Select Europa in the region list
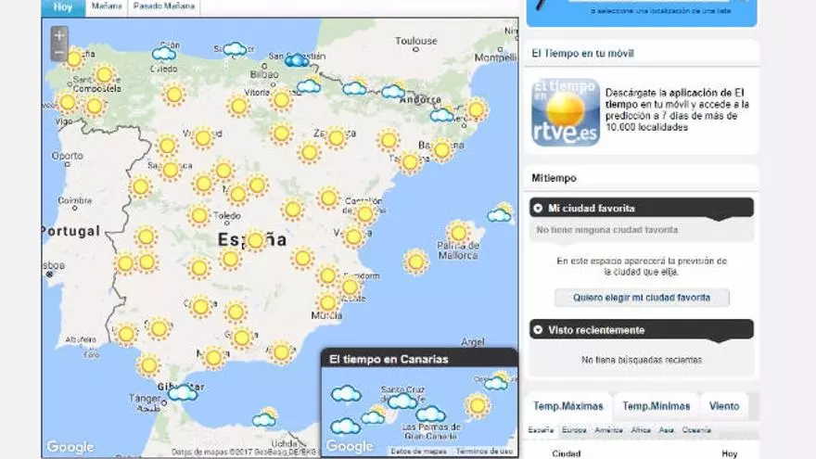 tap(574, 430)
